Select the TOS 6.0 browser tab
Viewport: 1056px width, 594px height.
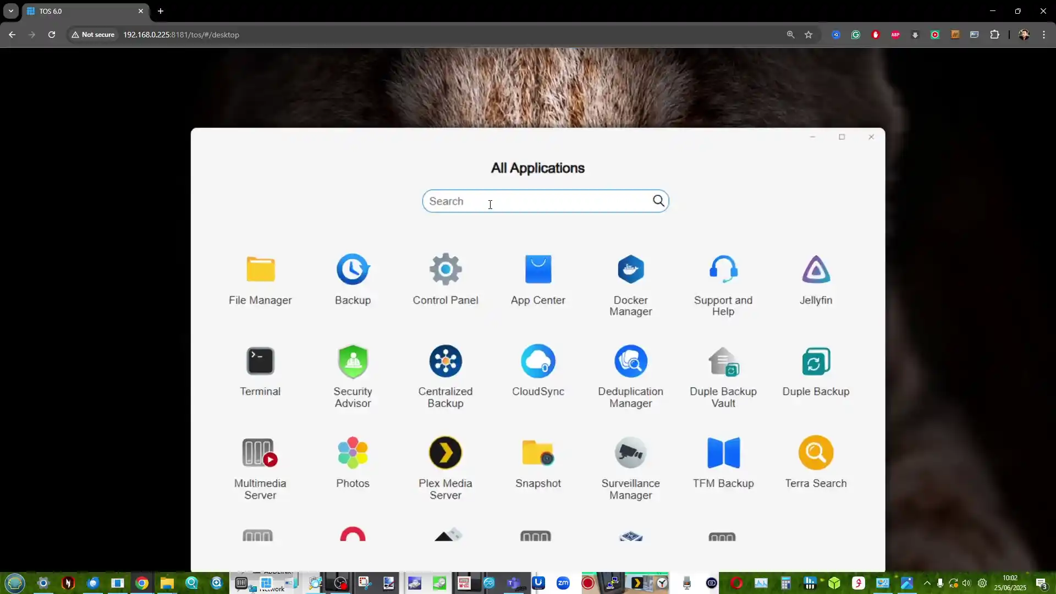tap(85, 11)
